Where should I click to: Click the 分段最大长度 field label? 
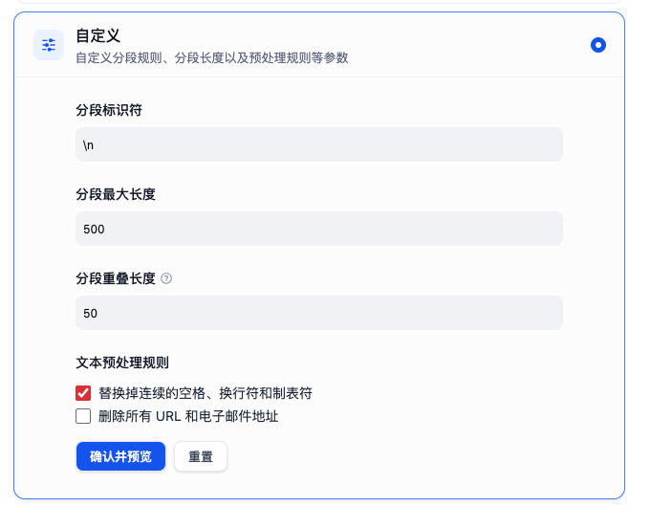click(x=116, y=194)
